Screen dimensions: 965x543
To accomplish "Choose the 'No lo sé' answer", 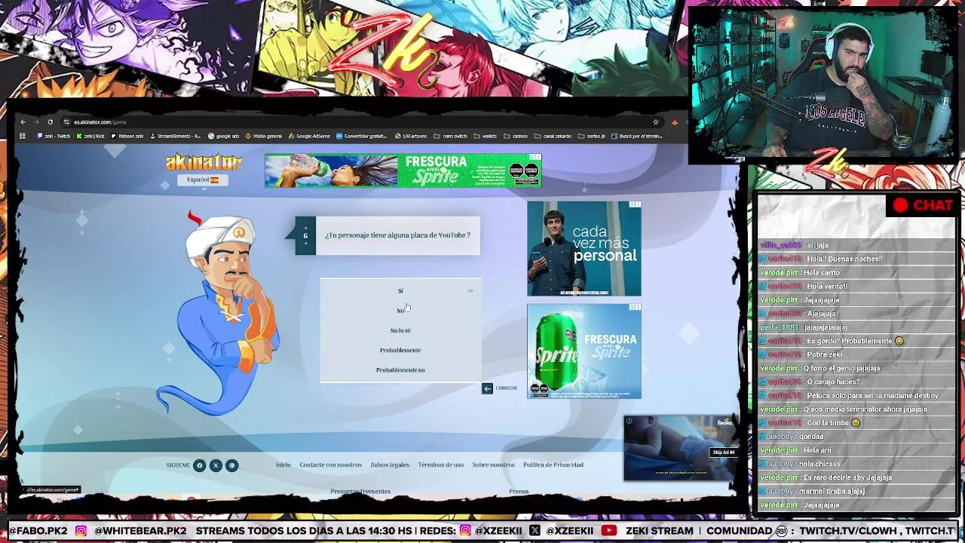I will 400,330.
